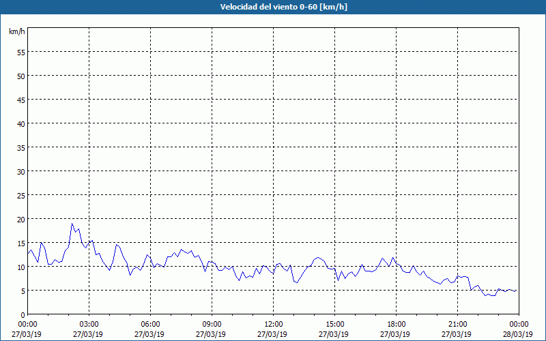The height and width of the screenshot is (341, 546).
Task: Click the km/h axis unit label
Action: pos(17,31)
